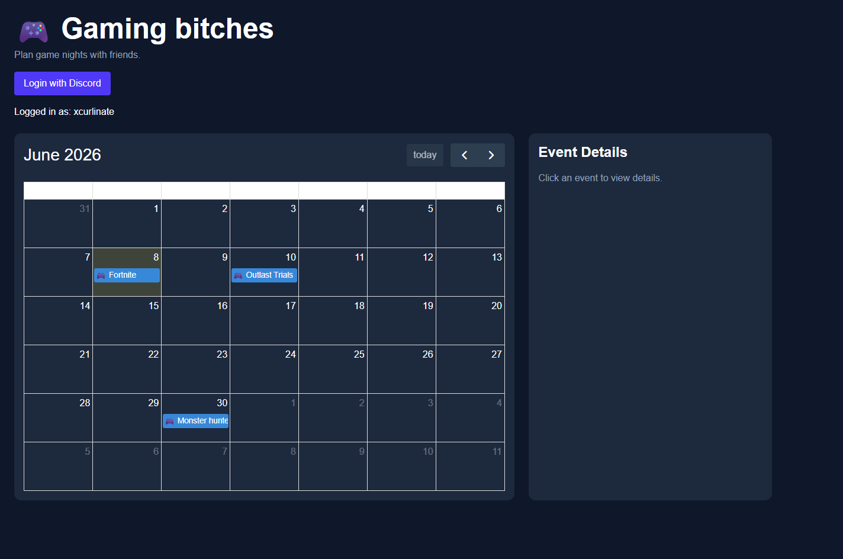The width and height of the screenshot is (843, 559).
Task: Select June 3 day number
Action: (x=293, y=208)
